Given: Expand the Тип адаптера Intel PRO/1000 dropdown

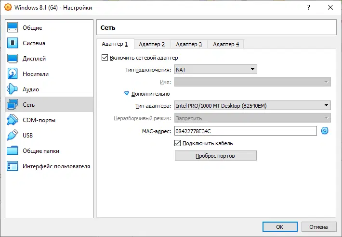Looking at the screenshot, I should (252, 106).
